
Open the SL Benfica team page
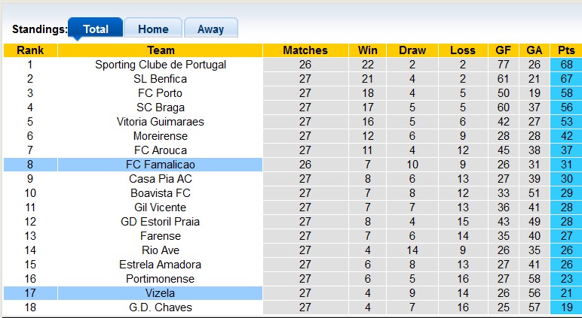tap(161, 79)
